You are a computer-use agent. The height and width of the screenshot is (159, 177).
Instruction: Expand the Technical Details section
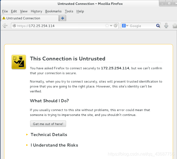[x=49, y=135]
